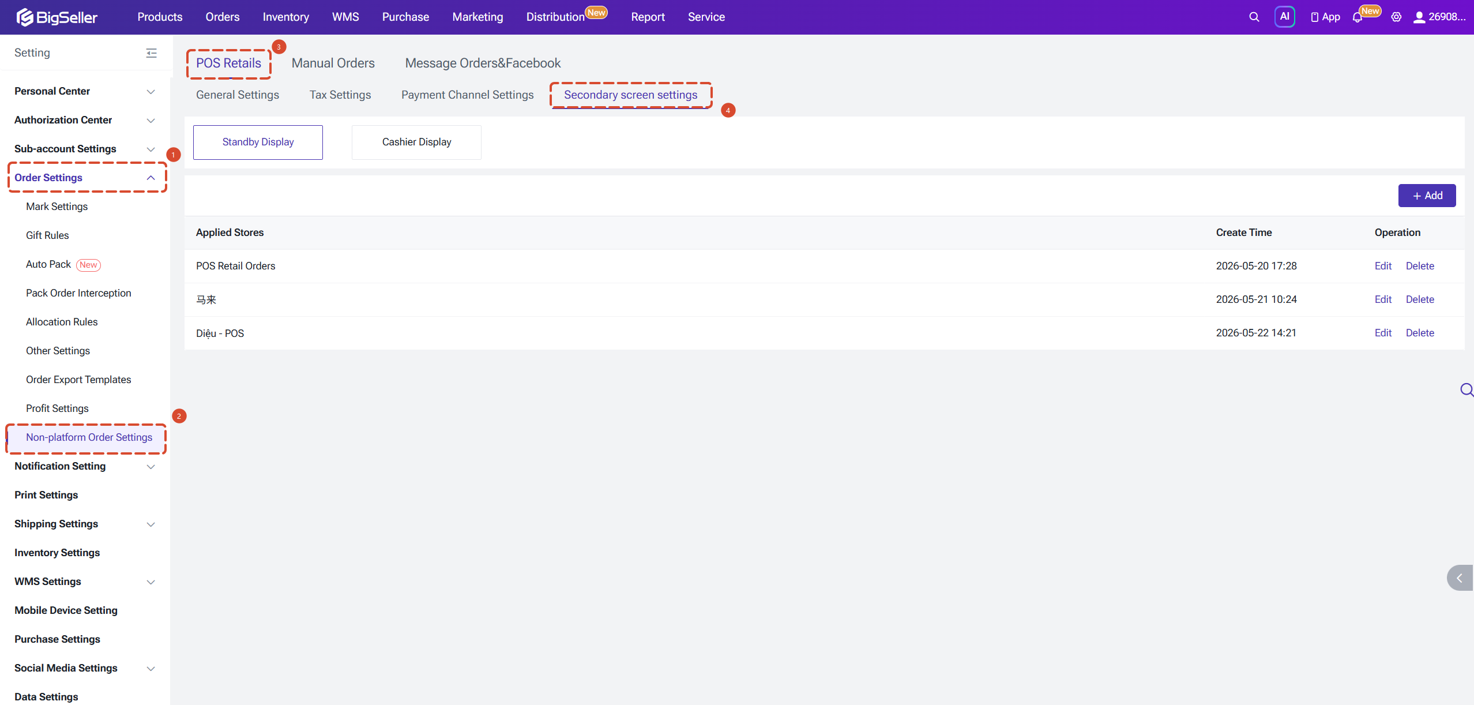
Task: Select Standby Display option
Action: click(x=258, y=142)
